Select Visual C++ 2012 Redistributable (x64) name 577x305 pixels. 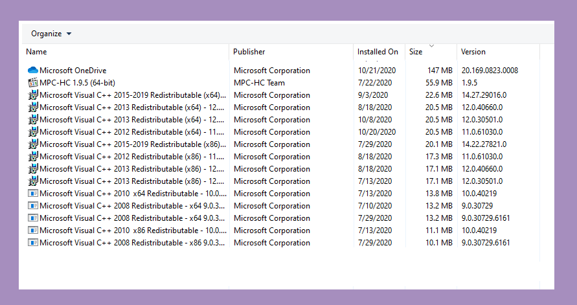(x=132, y=131)
